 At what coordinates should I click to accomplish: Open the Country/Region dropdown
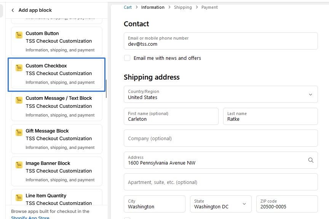click(x=220, y=94)
